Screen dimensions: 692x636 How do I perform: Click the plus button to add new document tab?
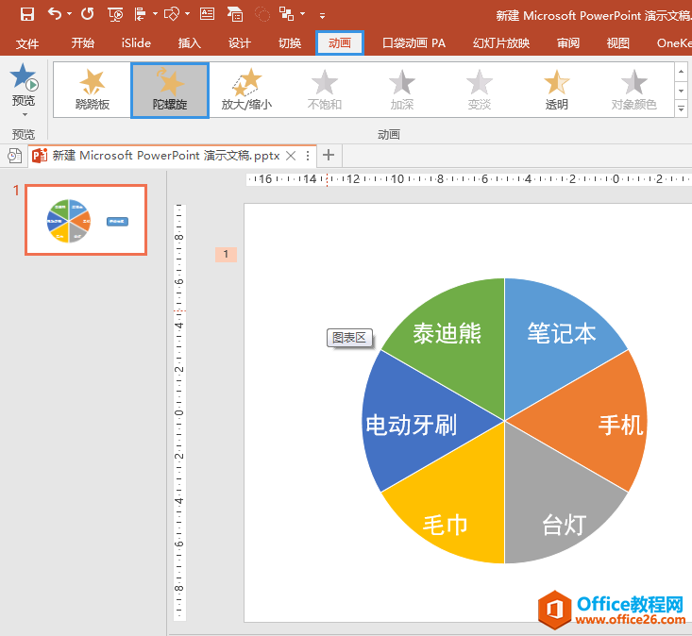329,155
